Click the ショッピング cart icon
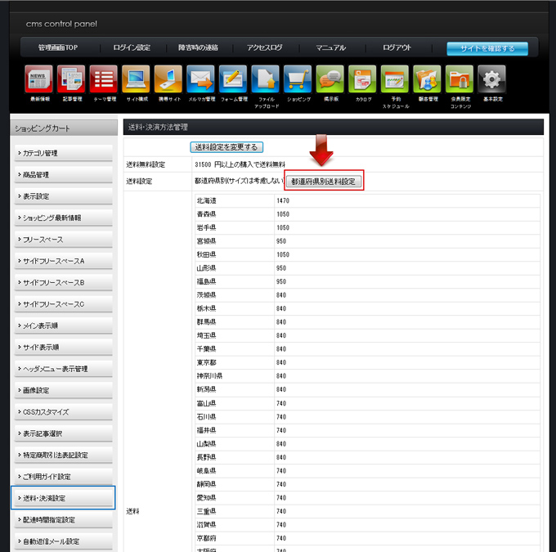The image size is (556, 552). point(298,80)
